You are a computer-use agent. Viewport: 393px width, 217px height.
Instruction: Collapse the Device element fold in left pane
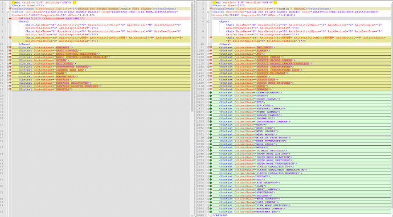8,12
